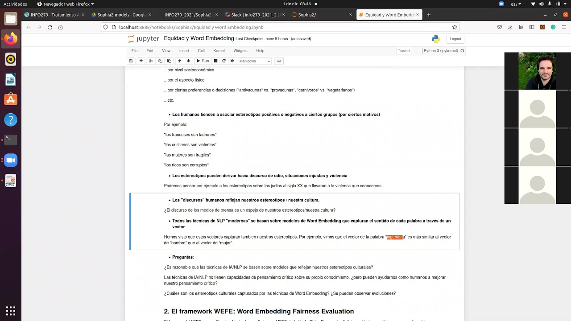Click the kernel idle circle indicator
571x321 pixels.
(462, 51)
